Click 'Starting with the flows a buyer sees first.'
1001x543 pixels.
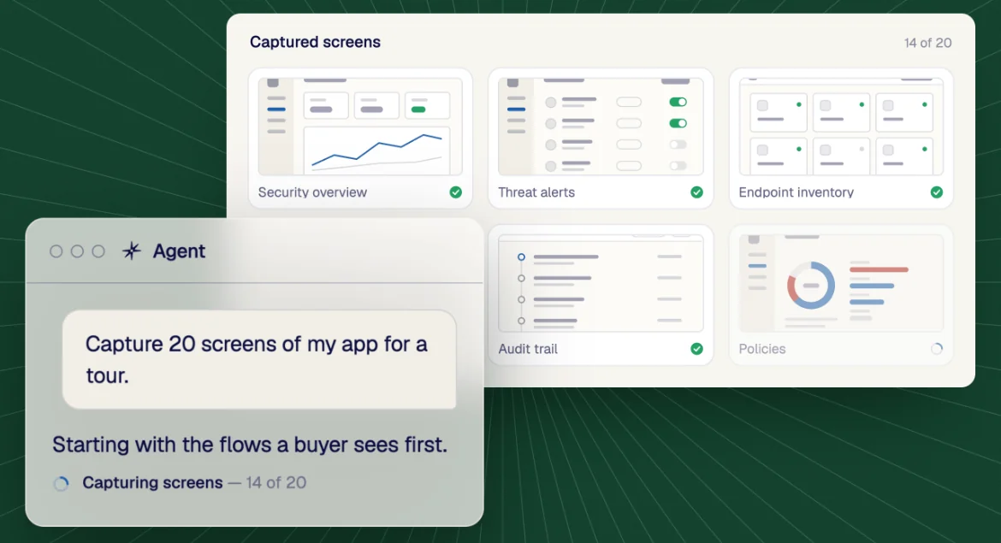pos(250,444)
